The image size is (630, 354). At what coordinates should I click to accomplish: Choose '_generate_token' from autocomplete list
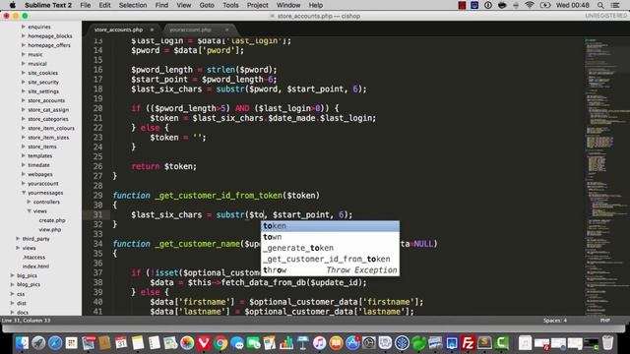tap(331, 248)
